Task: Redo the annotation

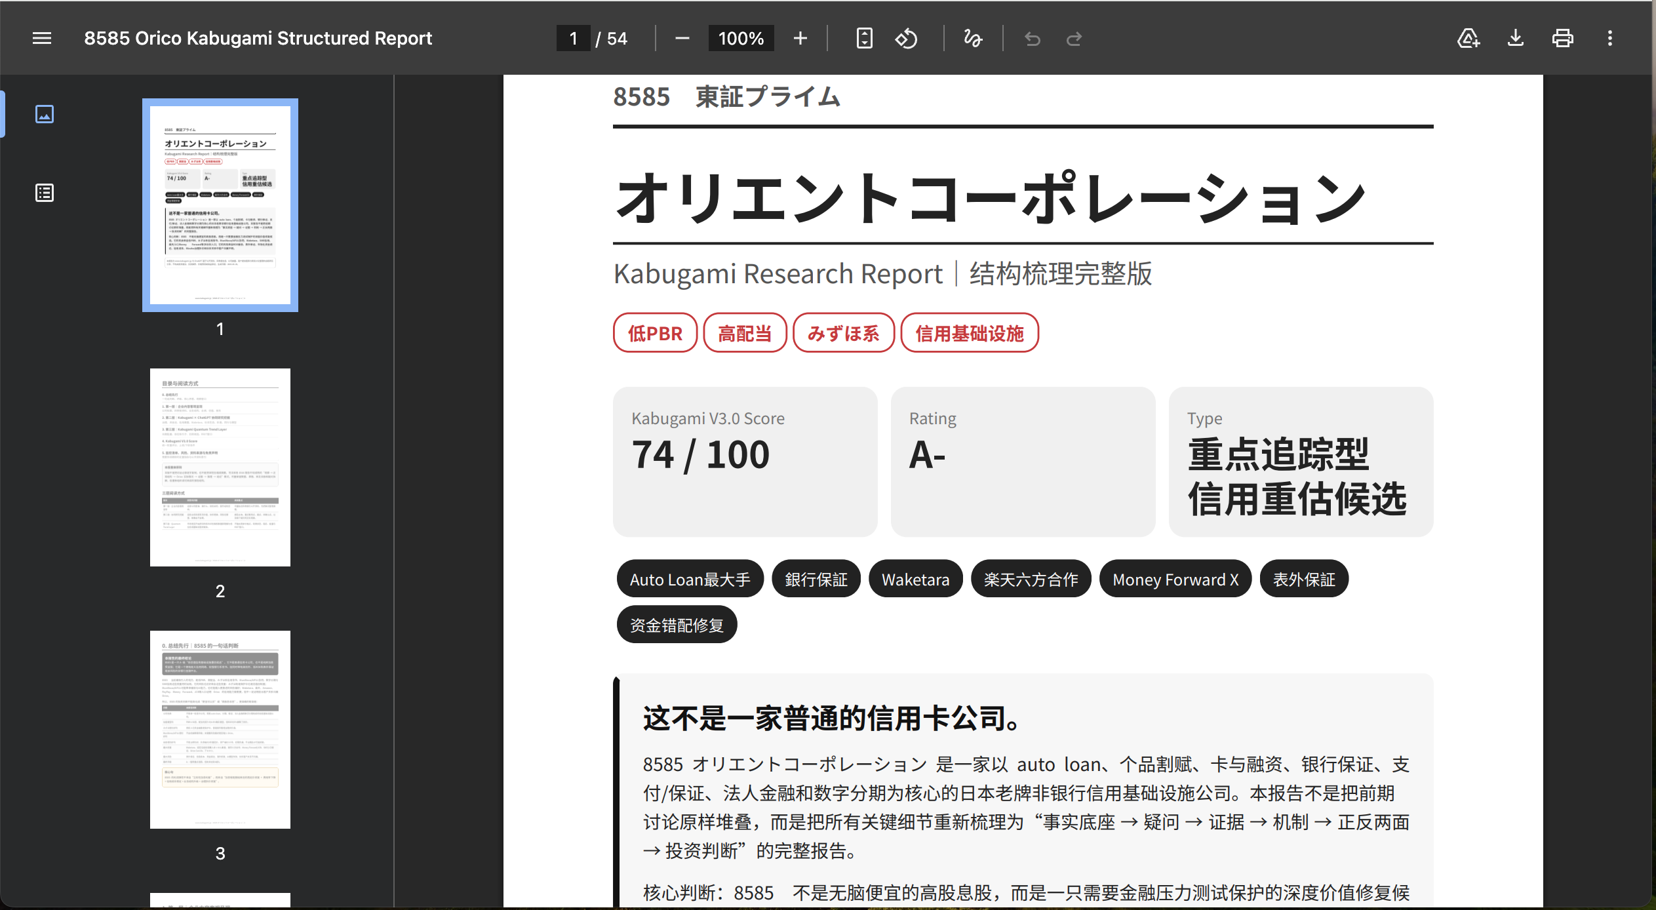Action: (x=1074, y=39)
